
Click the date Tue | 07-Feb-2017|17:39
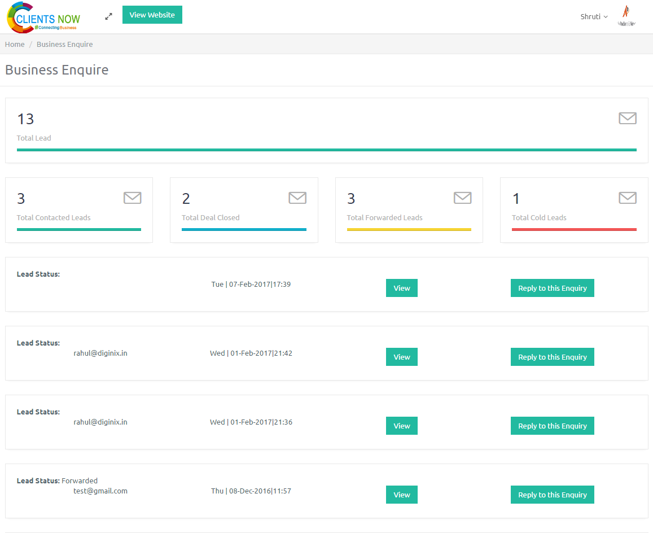point(251,284)
